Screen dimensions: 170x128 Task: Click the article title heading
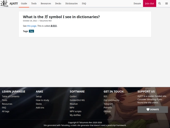61,17
